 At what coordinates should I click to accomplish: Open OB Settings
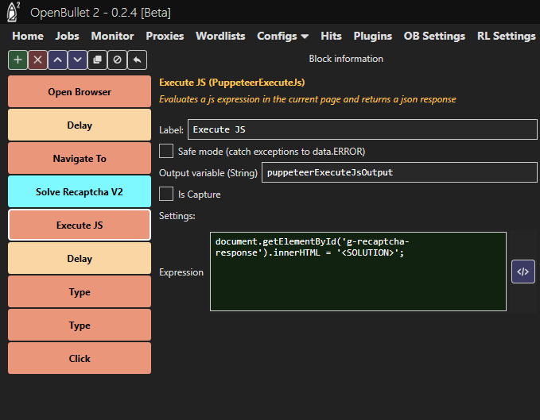coord(434,36)
